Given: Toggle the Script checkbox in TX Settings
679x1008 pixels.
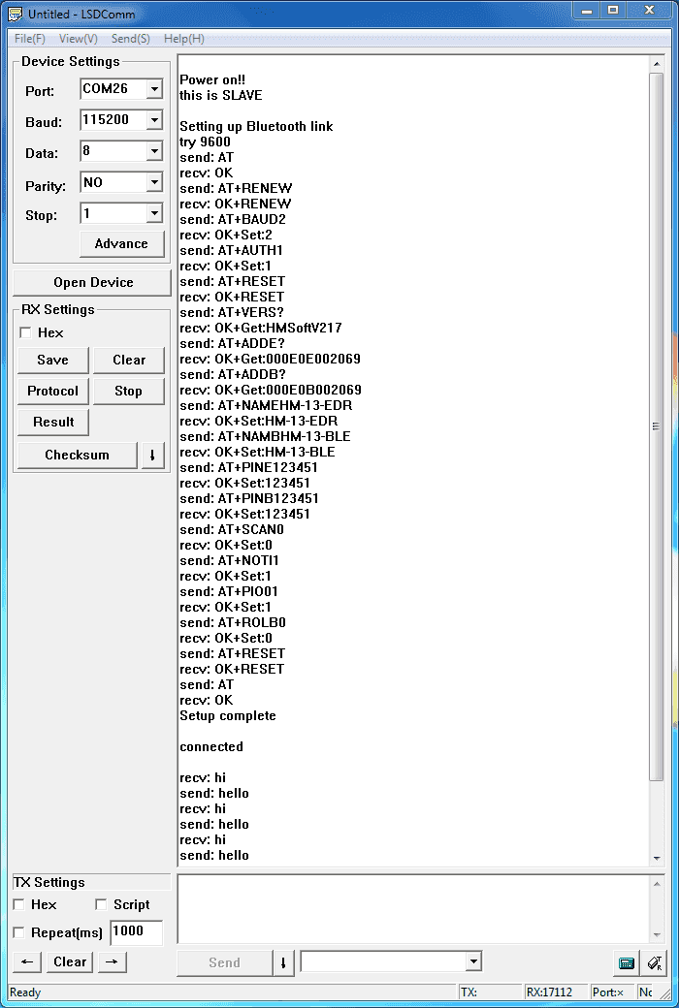Looking at the screenshot, I should pos(101,904).
